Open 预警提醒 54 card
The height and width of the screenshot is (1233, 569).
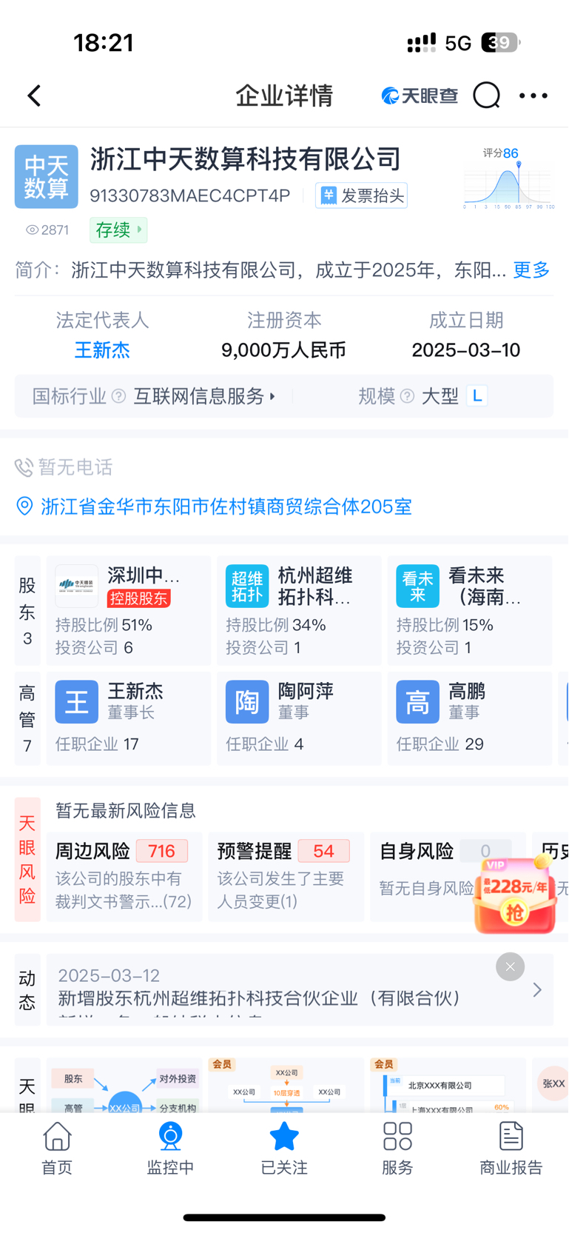286,877
